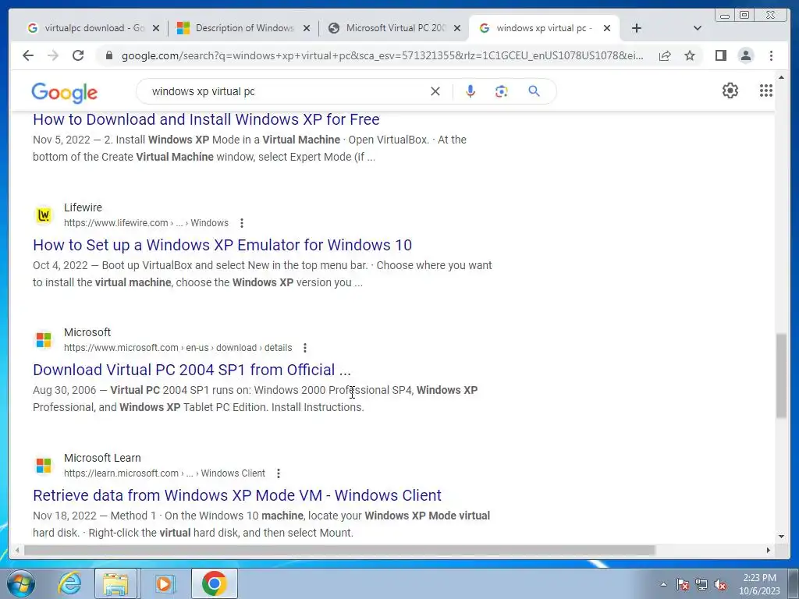Show hidden system tray icons
The width and height of the screenshot is (799, 599).
pyautogui.click(x=663, y=585)
